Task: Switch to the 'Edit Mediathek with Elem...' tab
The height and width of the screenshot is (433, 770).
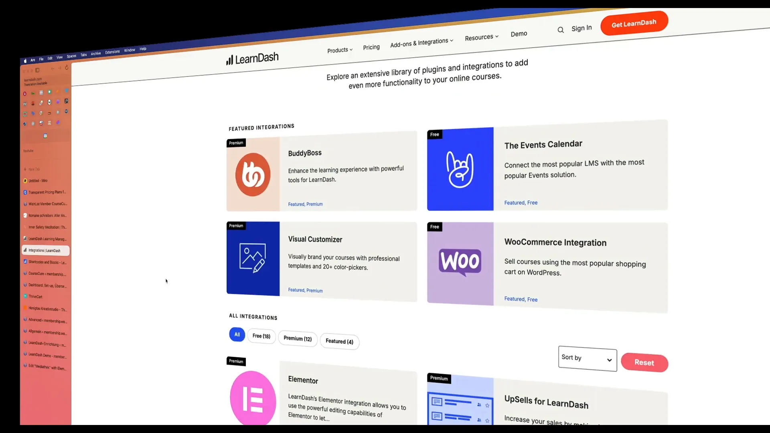Action: point(45,367)
